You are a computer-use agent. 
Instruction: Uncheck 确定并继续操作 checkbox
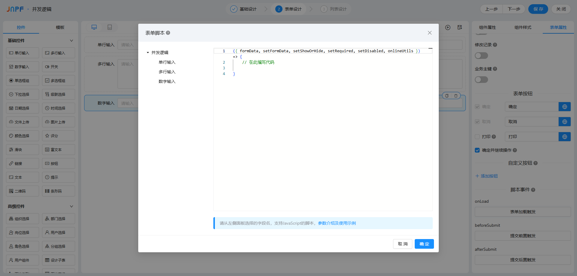[x=477, y=150]
